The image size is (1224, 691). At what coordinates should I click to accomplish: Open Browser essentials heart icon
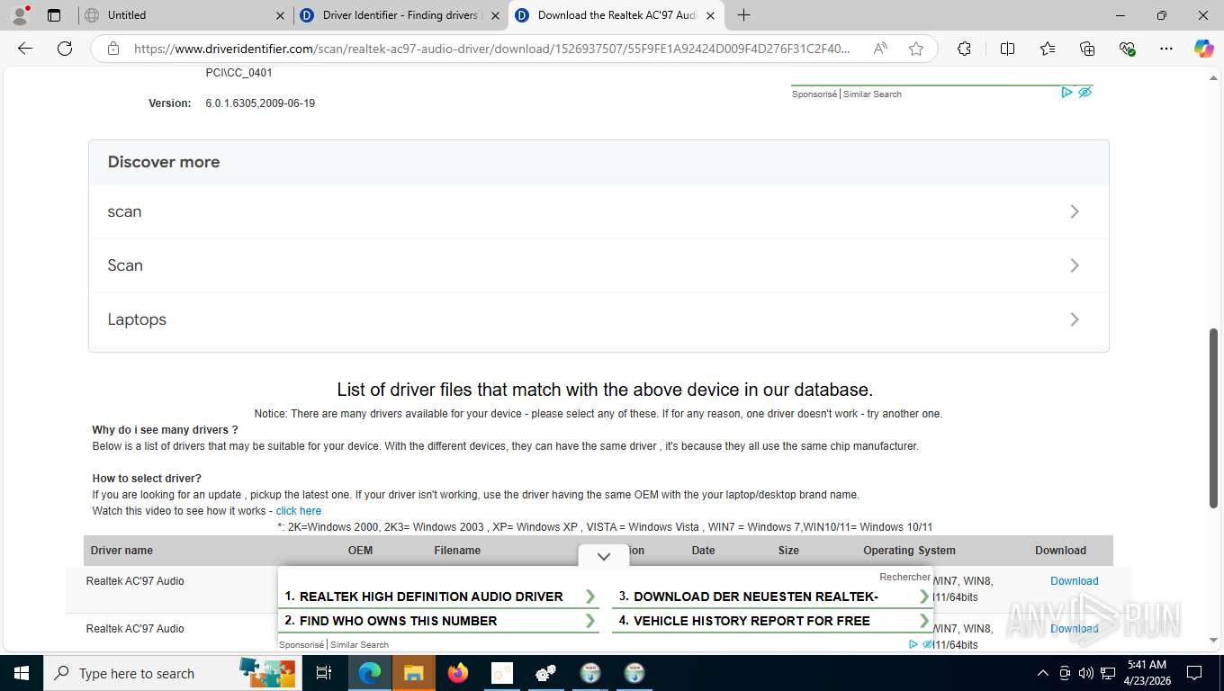1127,49
